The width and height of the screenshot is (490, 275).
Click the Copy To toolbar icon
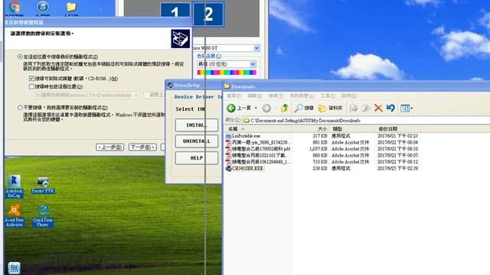(x=366, y=108)
